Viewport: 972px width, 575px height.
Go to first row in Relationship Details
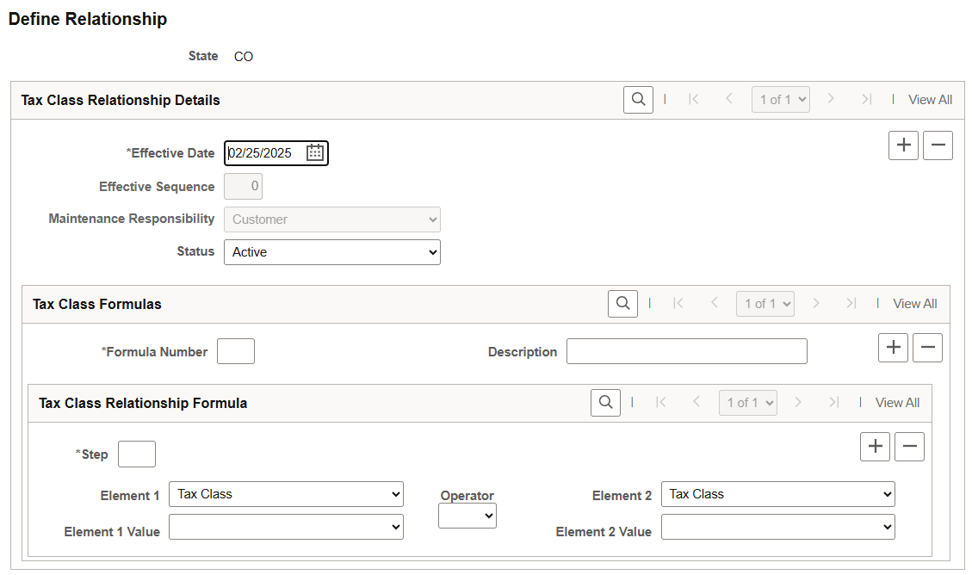(694, 99)
